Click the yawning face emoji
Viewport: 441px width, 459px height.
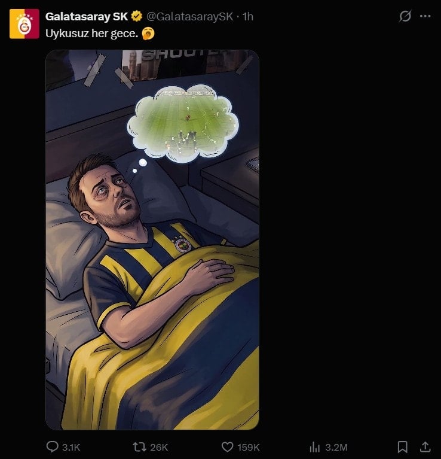(x=149, y=34)
